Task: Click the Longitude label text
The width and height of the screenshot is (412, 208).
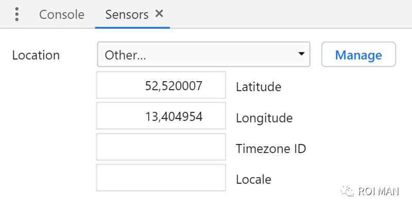Action: [264, 118]
